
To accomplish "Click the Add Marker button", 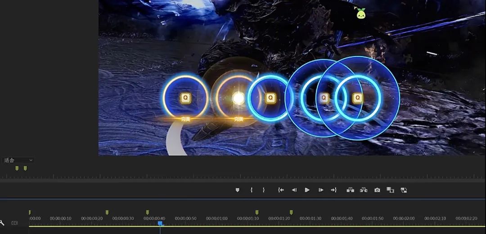I will 238,190.
